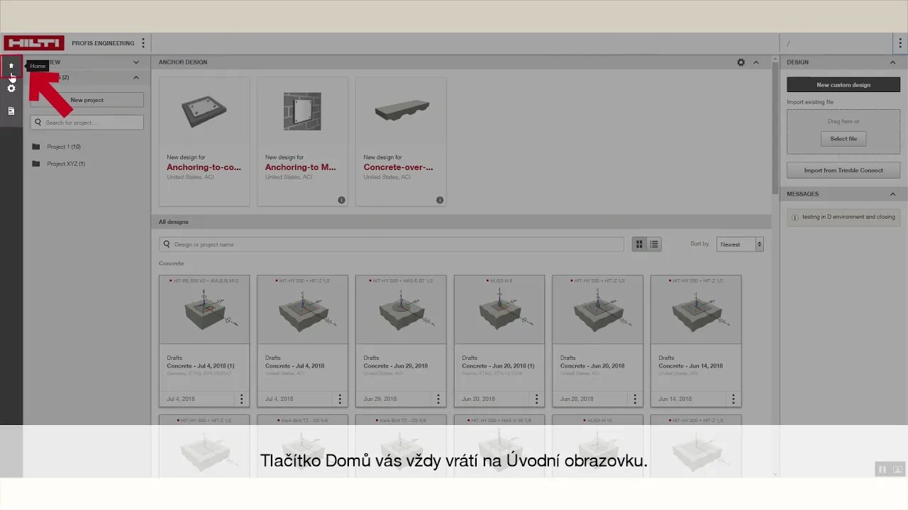This screenshot has width=908, height=510.
Task: Open options for the Jun 29, 2018 design
Action: pyautogui.click(x=438, y=399)
